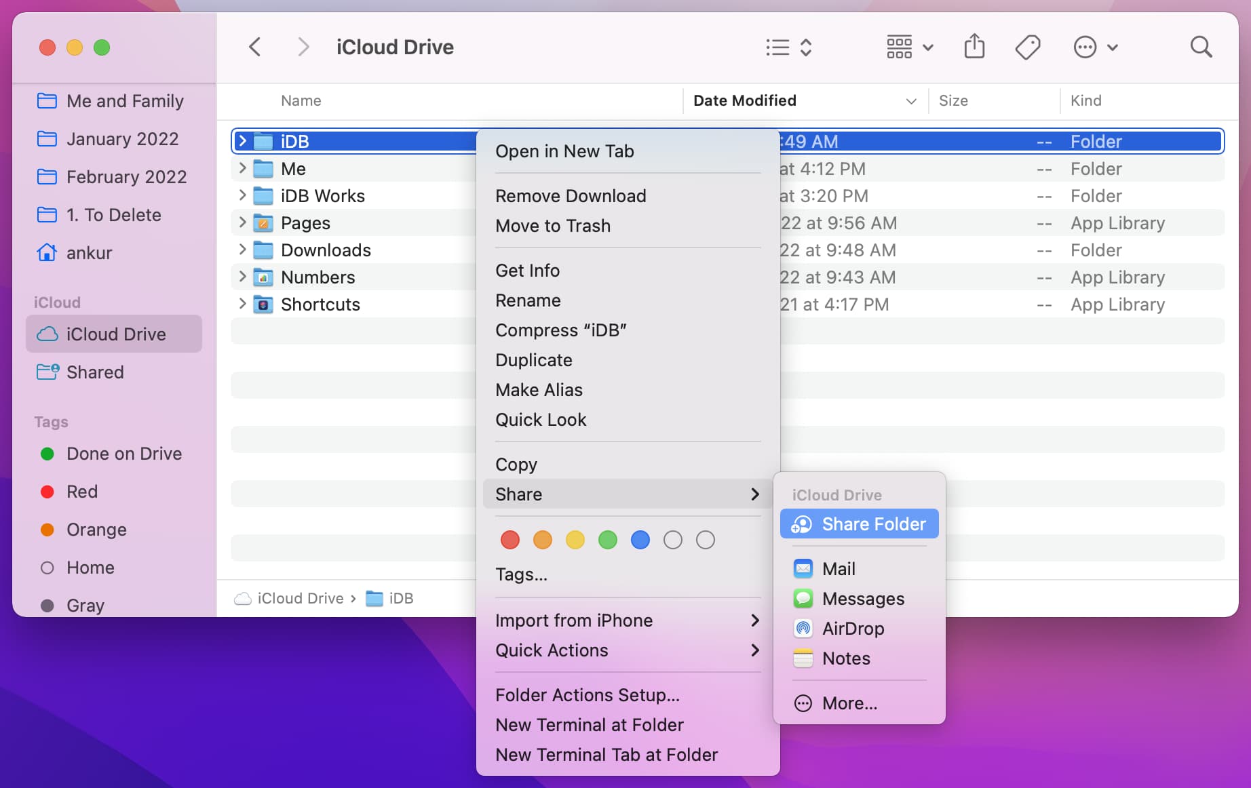Open More… sharing options
The width and height of the screenshot is (1251, 788).
coord(859,703)
